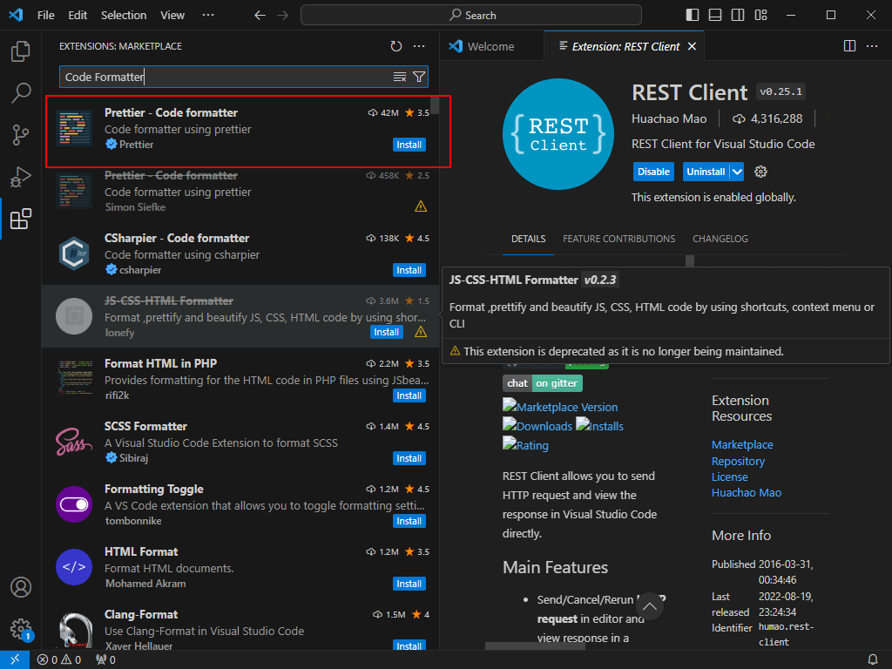Open the notifications bell
The width and height of the screenshot is (892, 669).
click(x=873, y=660)
